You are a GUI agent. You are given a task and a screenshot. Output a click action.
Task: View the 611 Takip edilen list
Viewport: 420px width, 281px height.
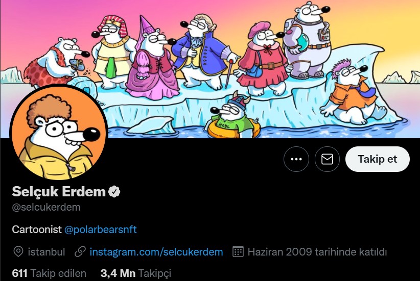coord(49,273)
